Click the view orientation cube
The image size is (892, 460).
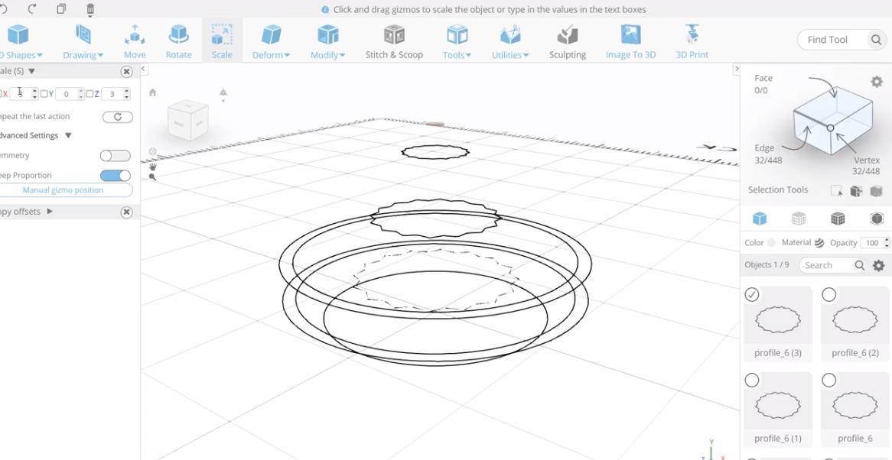(187, 121)
